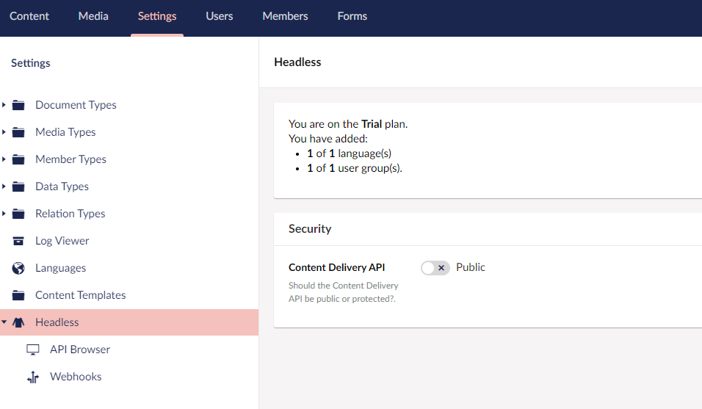
Task: Expand the Document Types tree node
Action: coord(4,105)
